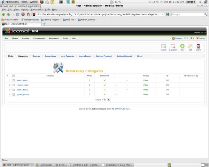Open the Firefox Home icon
The height and width of the screenshot is (167, 209).
point(28,14)
